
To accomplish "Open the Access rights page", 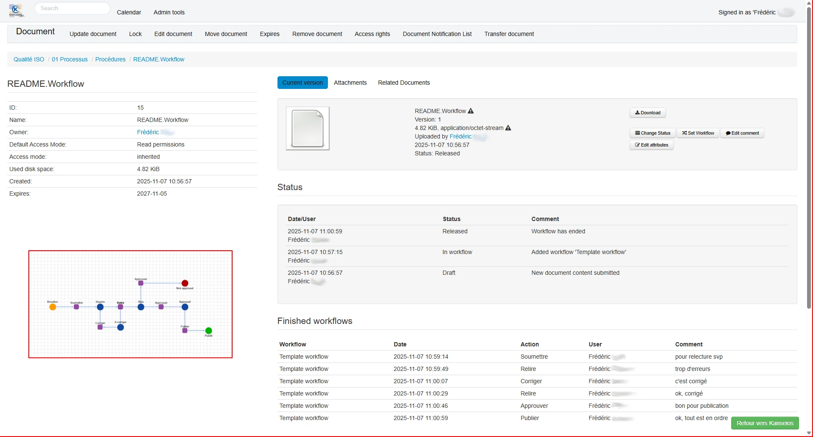I will pos(372,34).
